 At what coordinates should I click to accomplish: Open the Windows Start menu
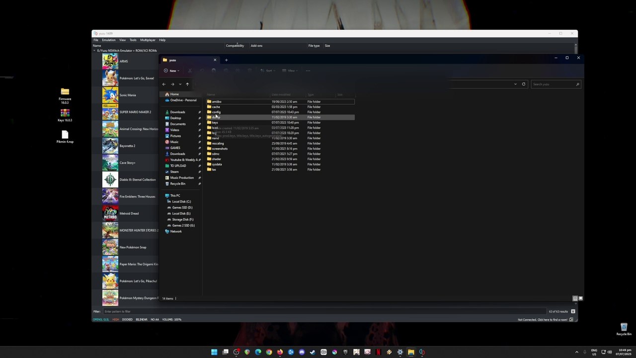point(214,352)
